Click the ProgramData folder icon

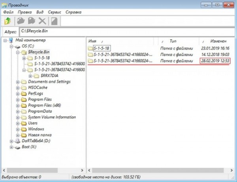[x=24, y=112]
